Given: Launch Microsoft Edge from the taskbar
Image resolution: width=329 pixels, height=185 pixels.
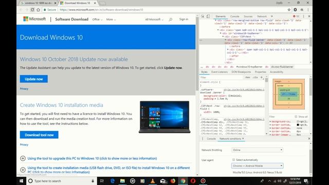Looking at the screenshot, I should click(112, 181).
